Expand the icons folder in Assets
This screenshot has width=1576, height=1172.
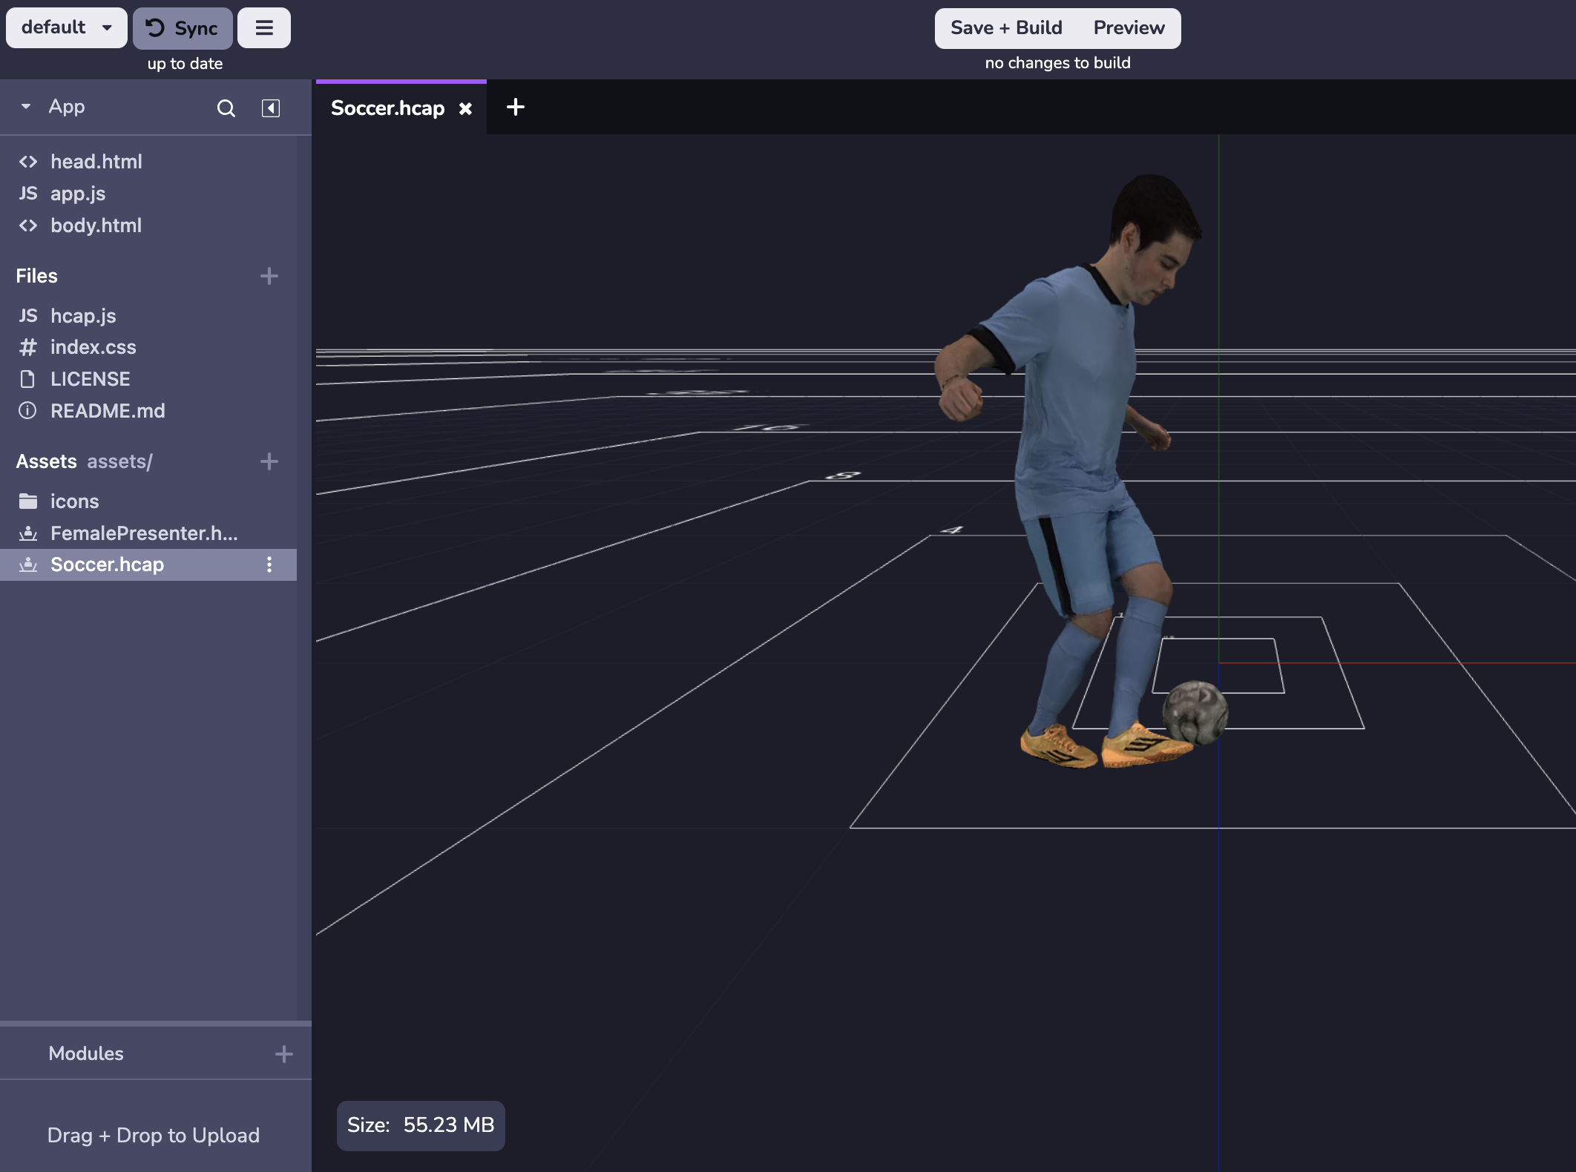pos(74,501)
